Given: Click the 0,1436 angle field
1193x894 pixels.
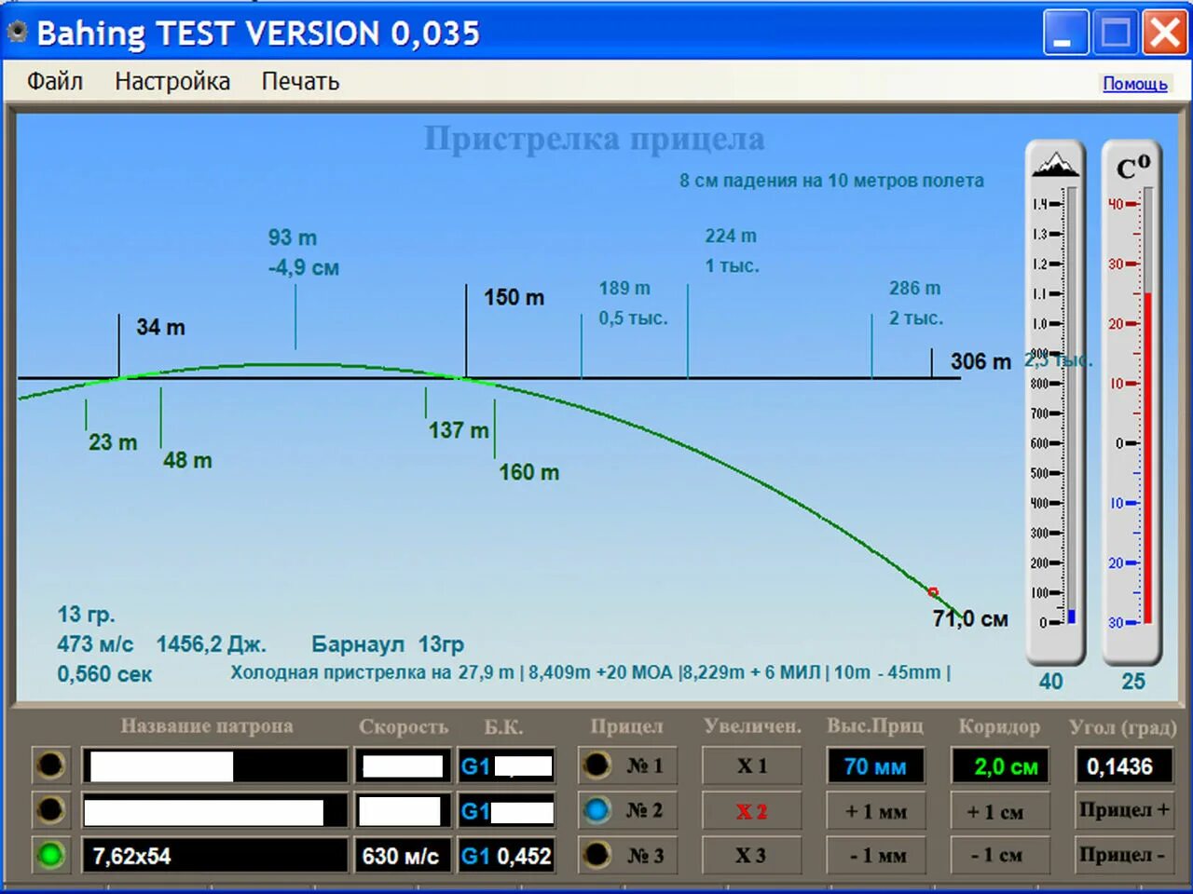Looking at the screenshot, I should pyautogui.click(x=1124, y=765).
